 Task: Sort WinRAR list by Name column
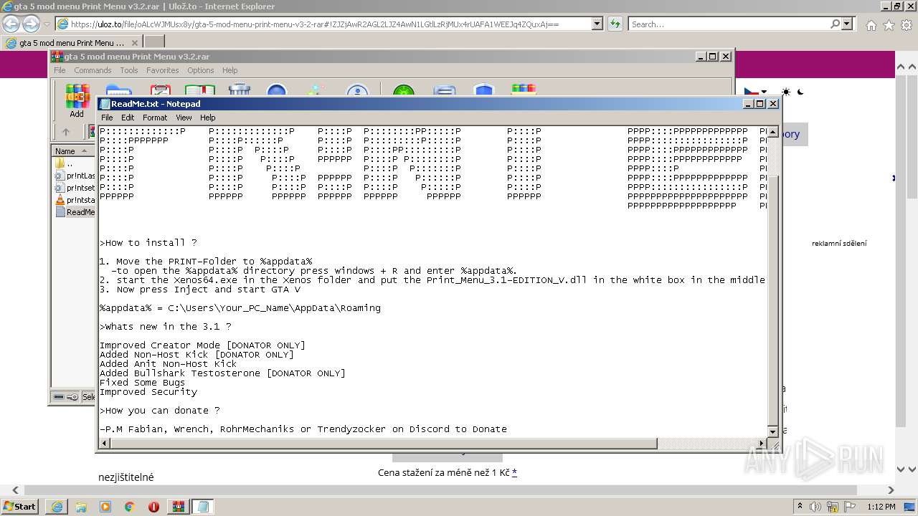72,151
